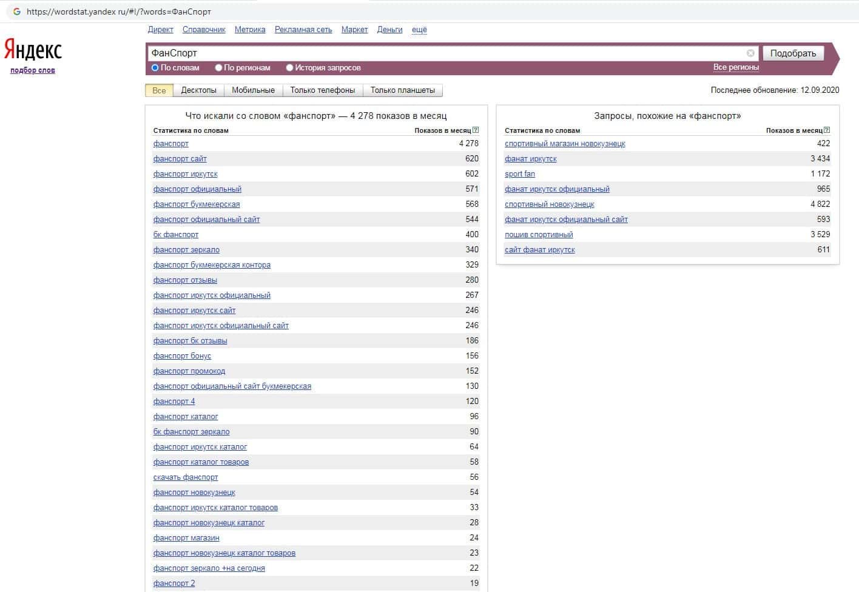Screen dimensions: 859x592
Task: Expand the 'ещё' services menu
Action: coord(419,30)
